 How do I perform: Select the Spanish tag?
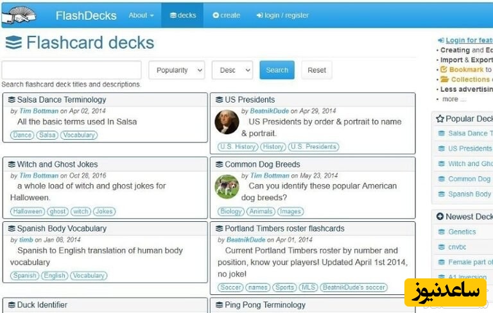[x=24, y=276]
